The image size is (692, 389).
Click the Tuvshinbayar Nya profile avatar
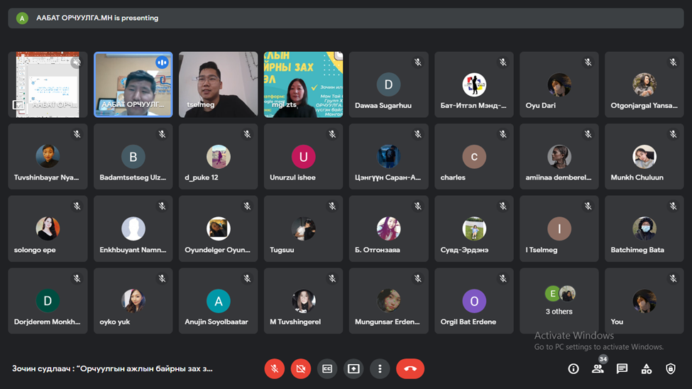(x=48, y=156)
